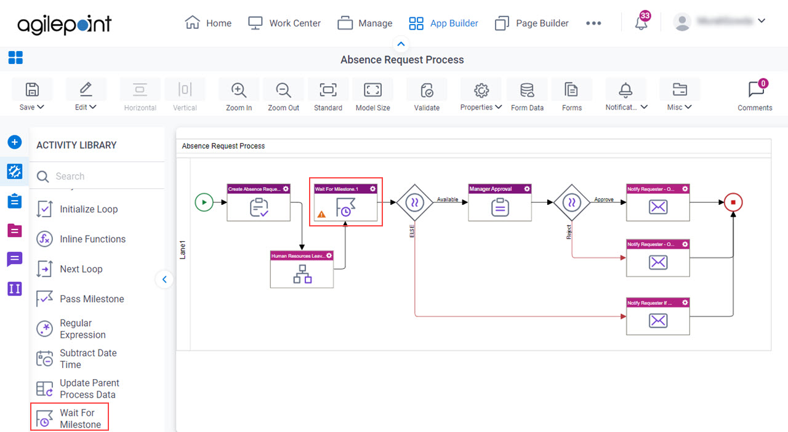Viewport: 788px width, 432px height.
Task: Click the Save toolbar icon
Action: pos(32,90)
